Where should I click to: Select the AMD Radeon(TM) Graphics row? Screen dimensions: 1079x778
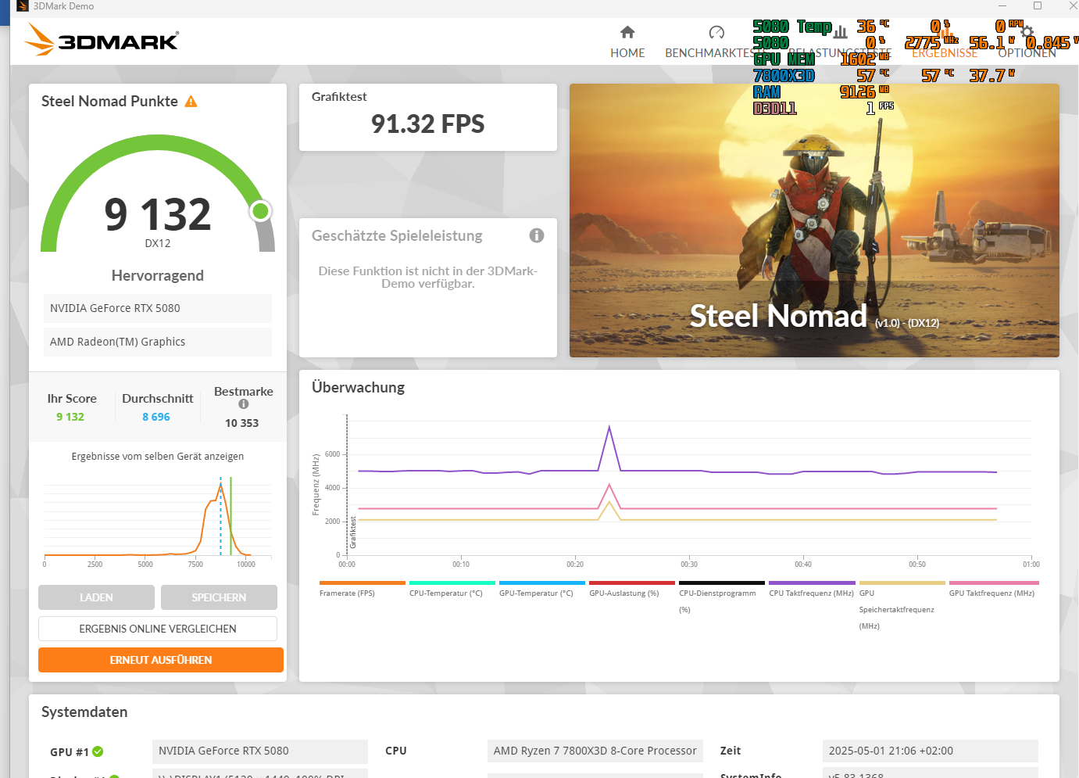pos(158,342)
